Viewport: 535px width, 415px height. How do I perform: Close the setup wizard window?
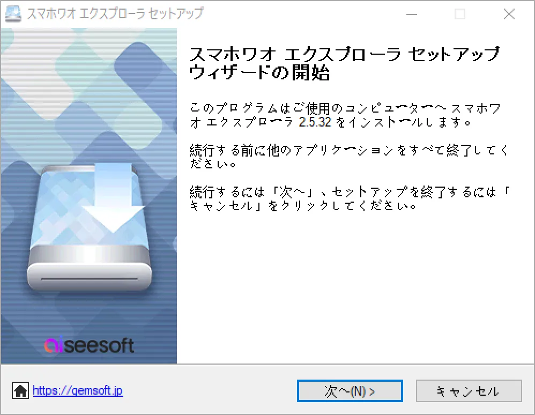click(509, 14)
